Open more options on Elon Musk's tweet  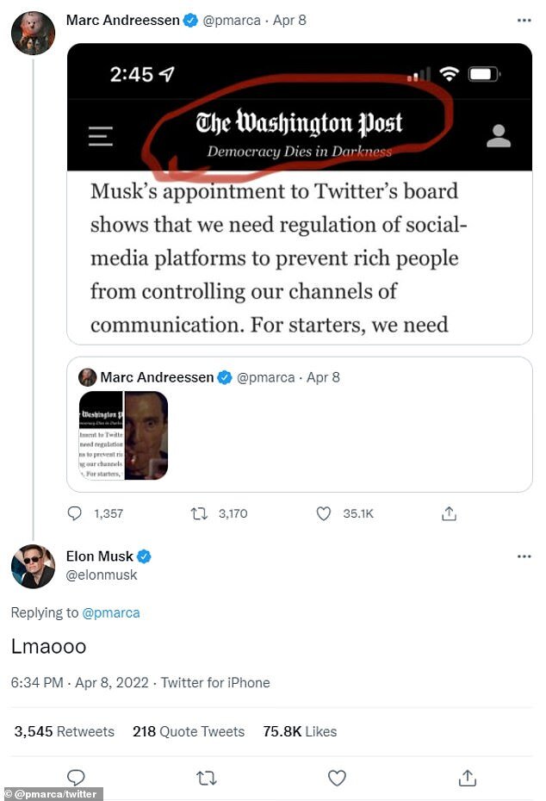pos(524,556)
